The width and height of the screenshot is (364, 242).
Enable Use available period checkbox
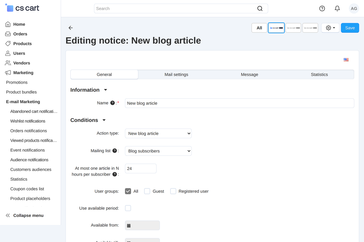[128, 208]
